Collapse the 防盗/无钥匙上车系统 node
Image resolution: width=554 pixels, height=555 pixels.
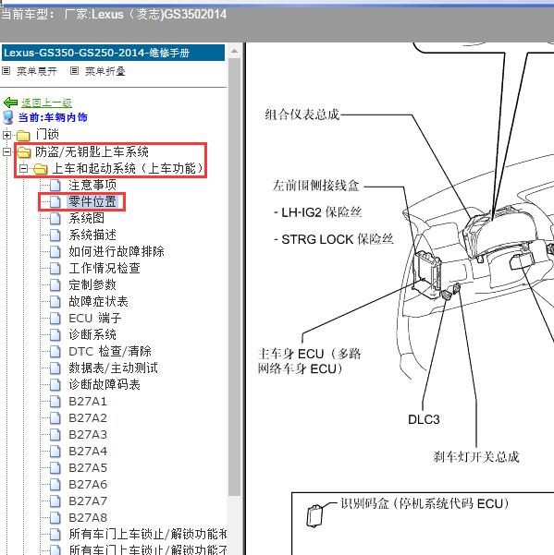[x=6, y=151]
